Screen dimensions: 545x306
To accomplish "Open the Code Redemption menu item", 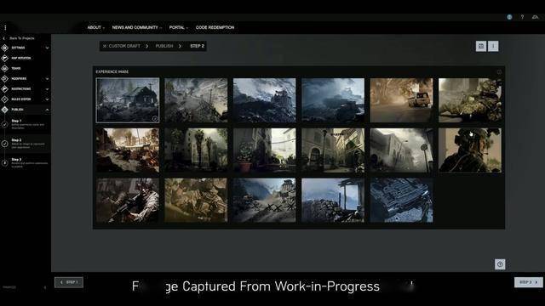I will [215, 27].
